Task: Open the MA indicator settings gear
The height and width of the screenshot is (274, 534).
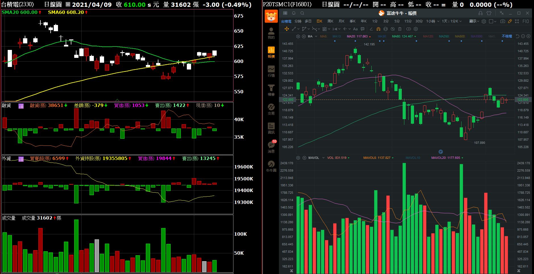Action: [x=298, y=36]
